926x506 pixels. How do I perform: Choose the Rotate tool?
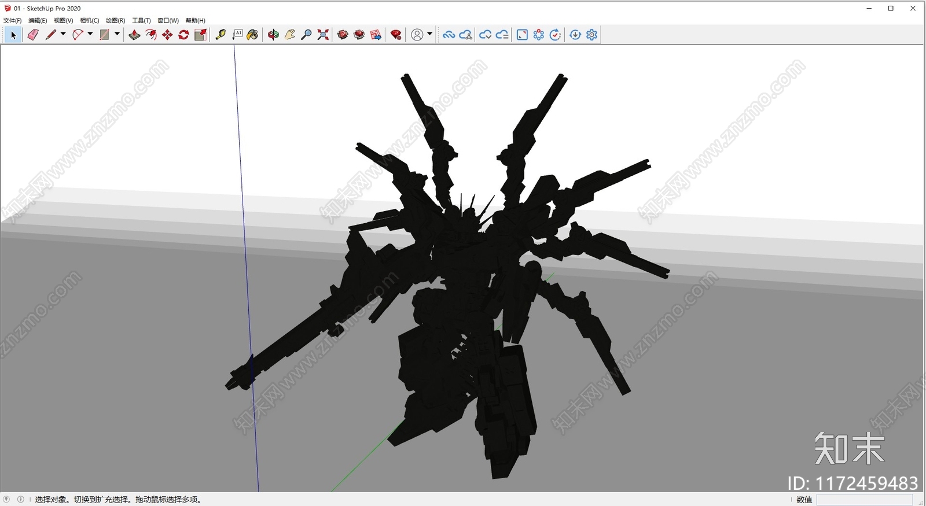[x=184, y=35]
